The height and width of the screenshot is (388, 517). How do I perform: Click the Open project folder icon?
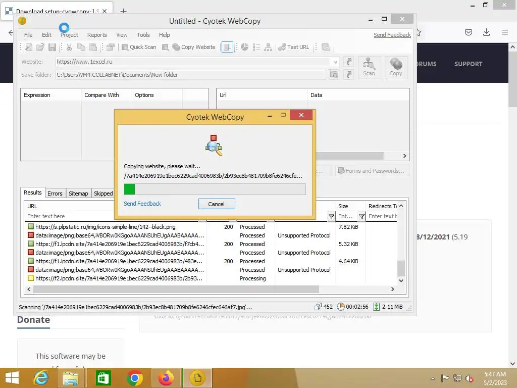coord(40,47)
